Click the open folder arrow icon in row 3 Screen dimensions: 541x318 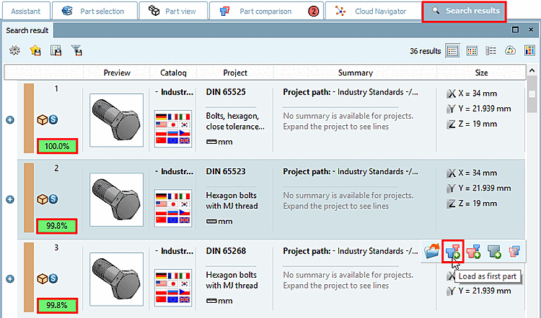tap(432, 251)
